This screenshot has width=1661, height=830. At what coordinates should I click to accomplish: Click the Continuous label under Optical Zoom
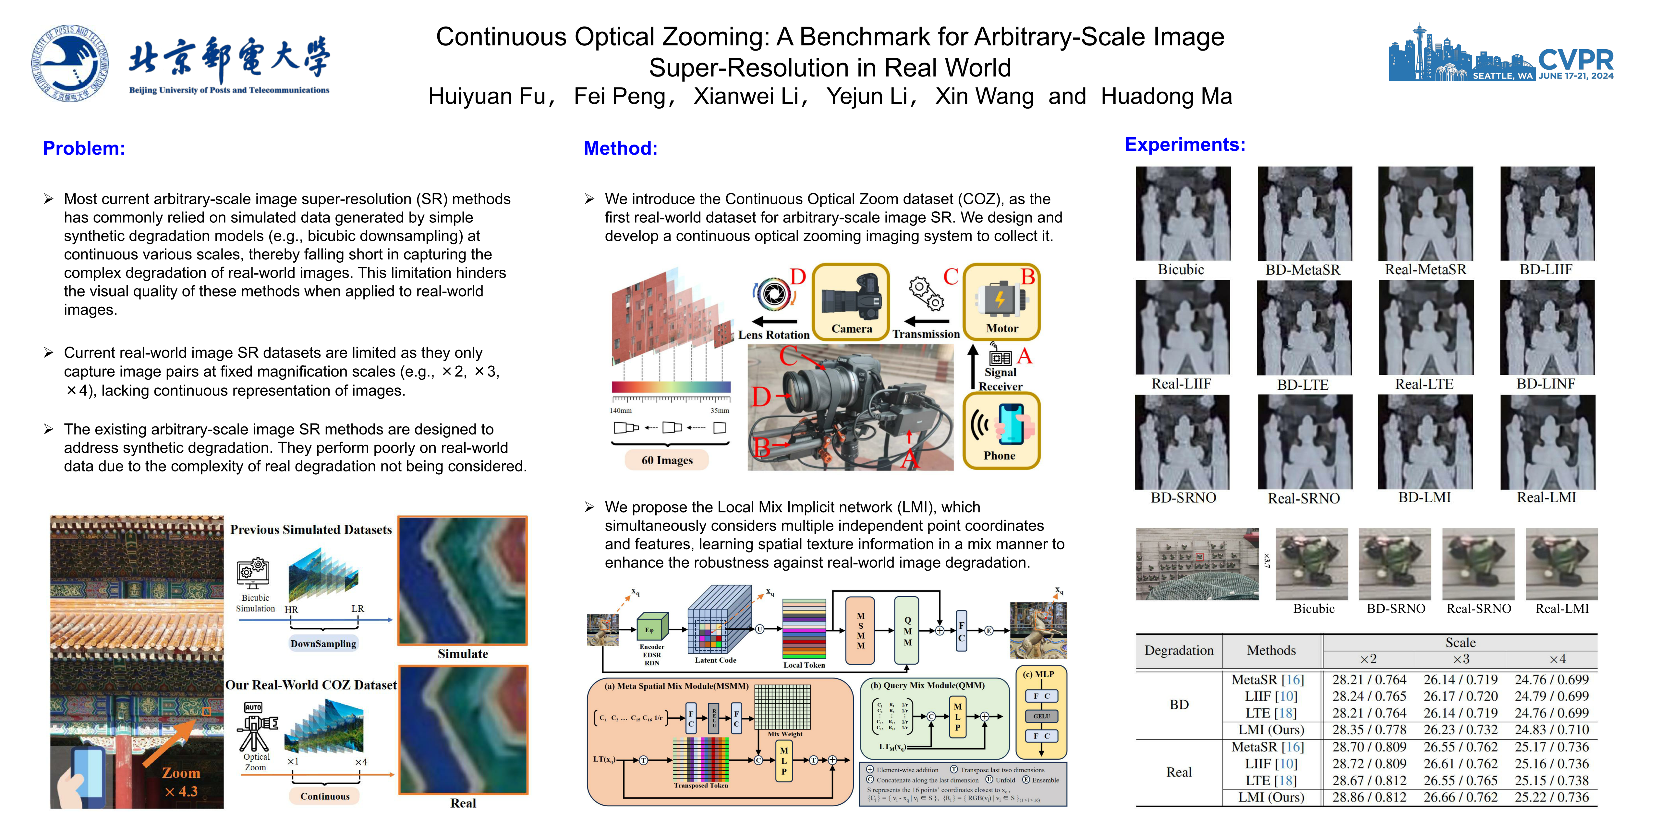click(x=325, y=796)
